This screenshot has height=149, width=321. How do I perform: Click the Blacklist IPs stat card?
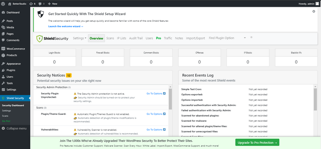pos(296,58)
